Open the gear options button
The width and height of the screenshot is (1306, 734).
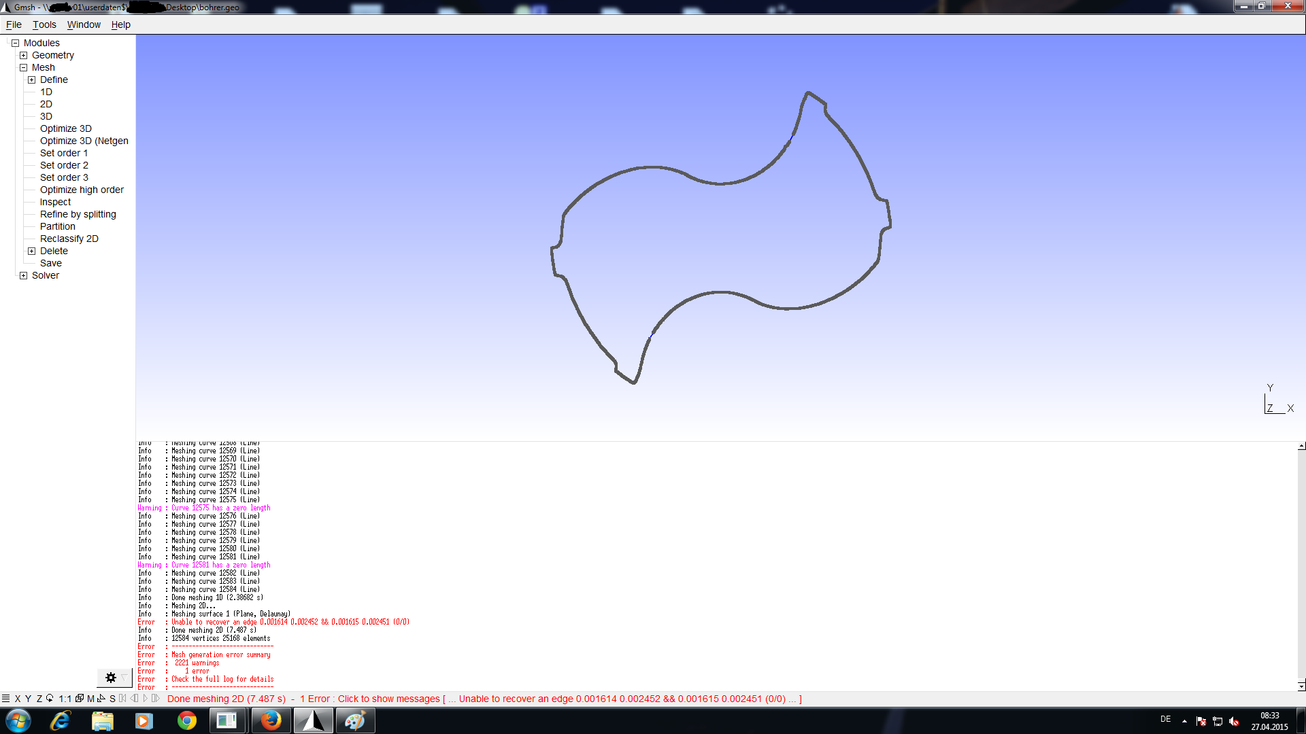pos(111,678)
